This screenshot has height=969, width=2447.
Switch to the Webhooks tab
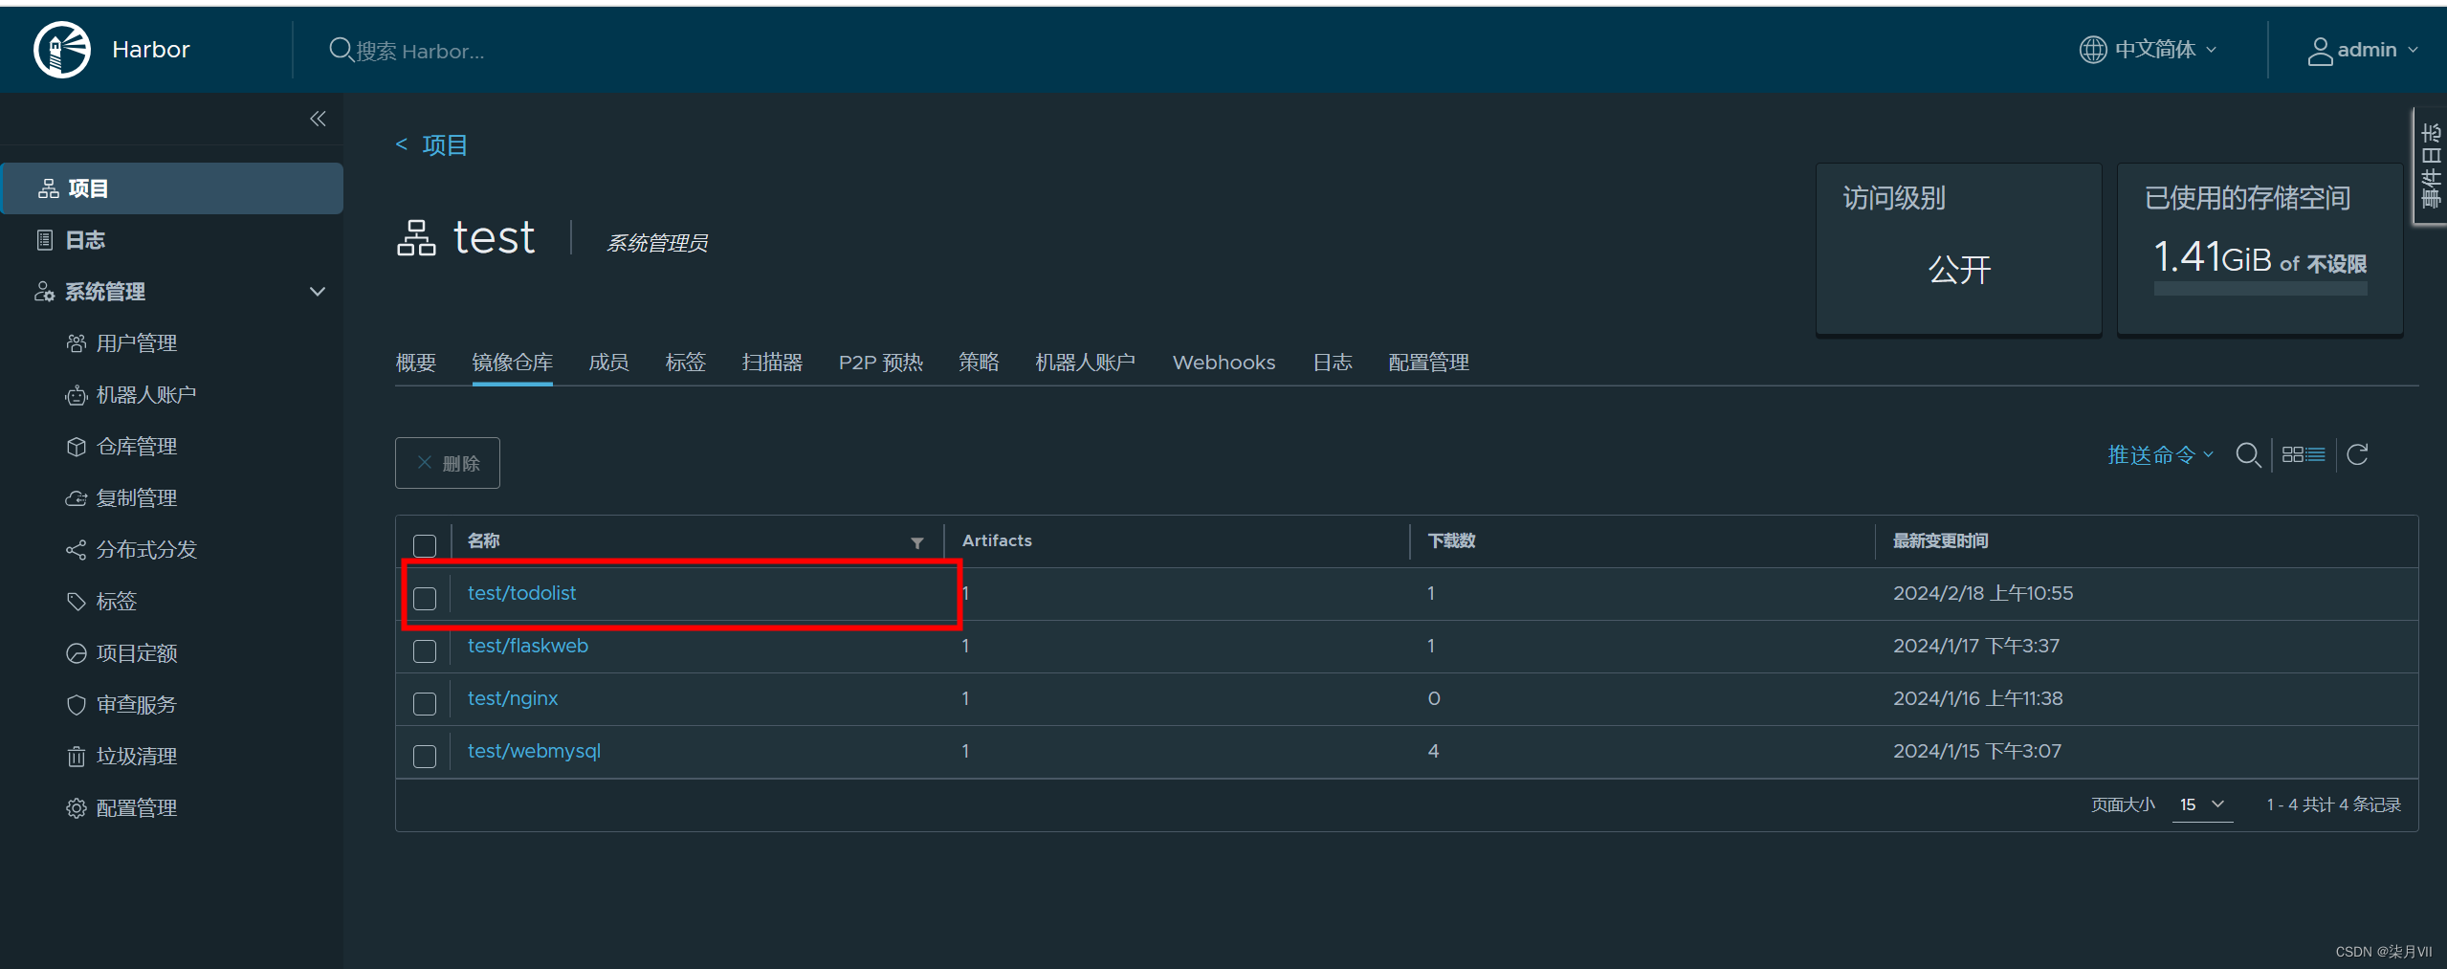(x=1223, y=363)
